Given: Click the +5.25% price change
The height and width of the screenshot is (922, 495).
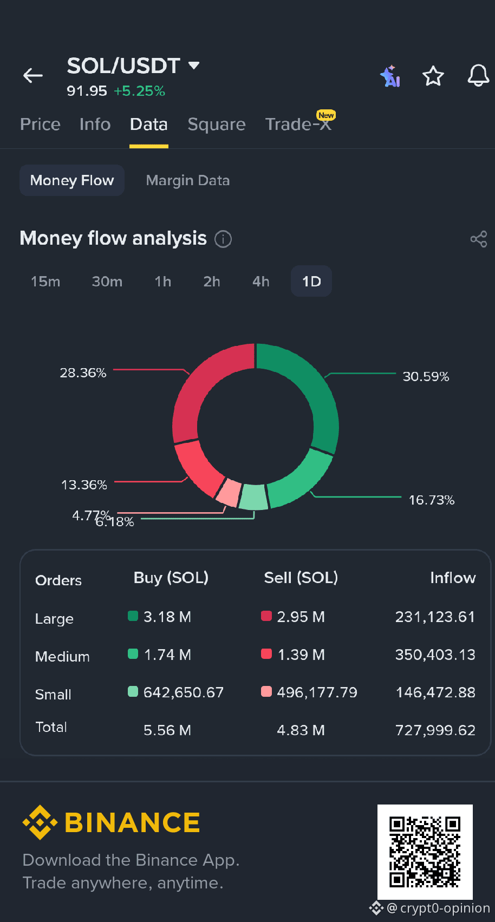Looking at the screenshot, I should (139, 91).
